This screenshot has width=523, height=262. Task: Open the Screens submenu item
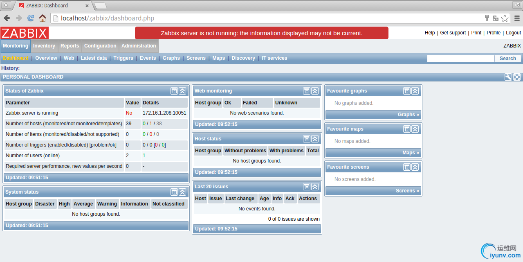click(196, 58)
